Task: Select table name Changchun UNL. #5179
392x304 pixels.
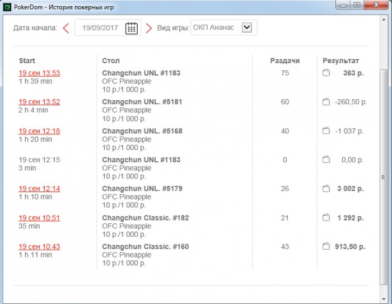Action: pyautogui.click(x=142, y=189)
